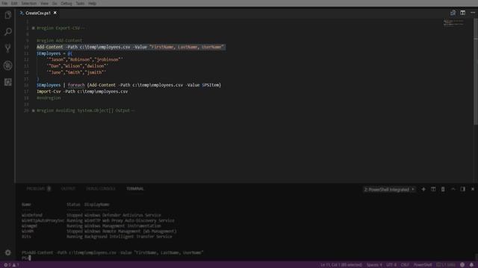Select the CreateCsv.ps1 editor tab
The width and height of the screenshot is (478, 268).
[38, 13]
